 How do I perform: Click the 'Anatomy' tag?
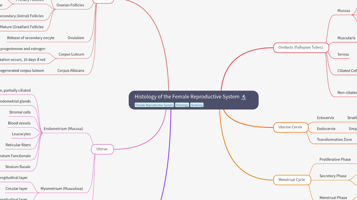197,105
